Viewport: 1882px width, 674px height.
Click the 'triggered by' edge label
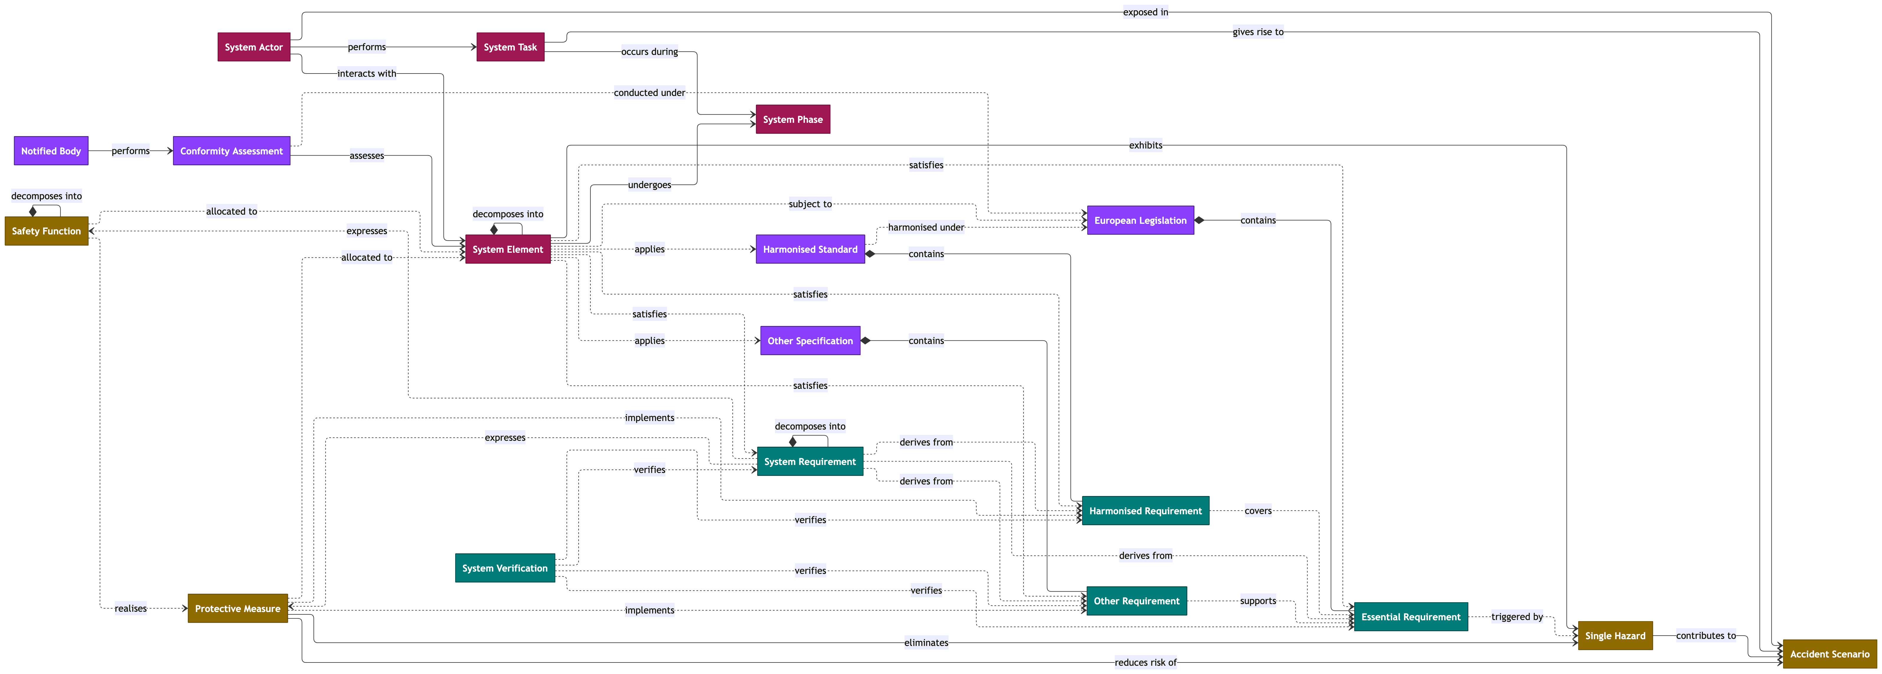[1517, 617]
